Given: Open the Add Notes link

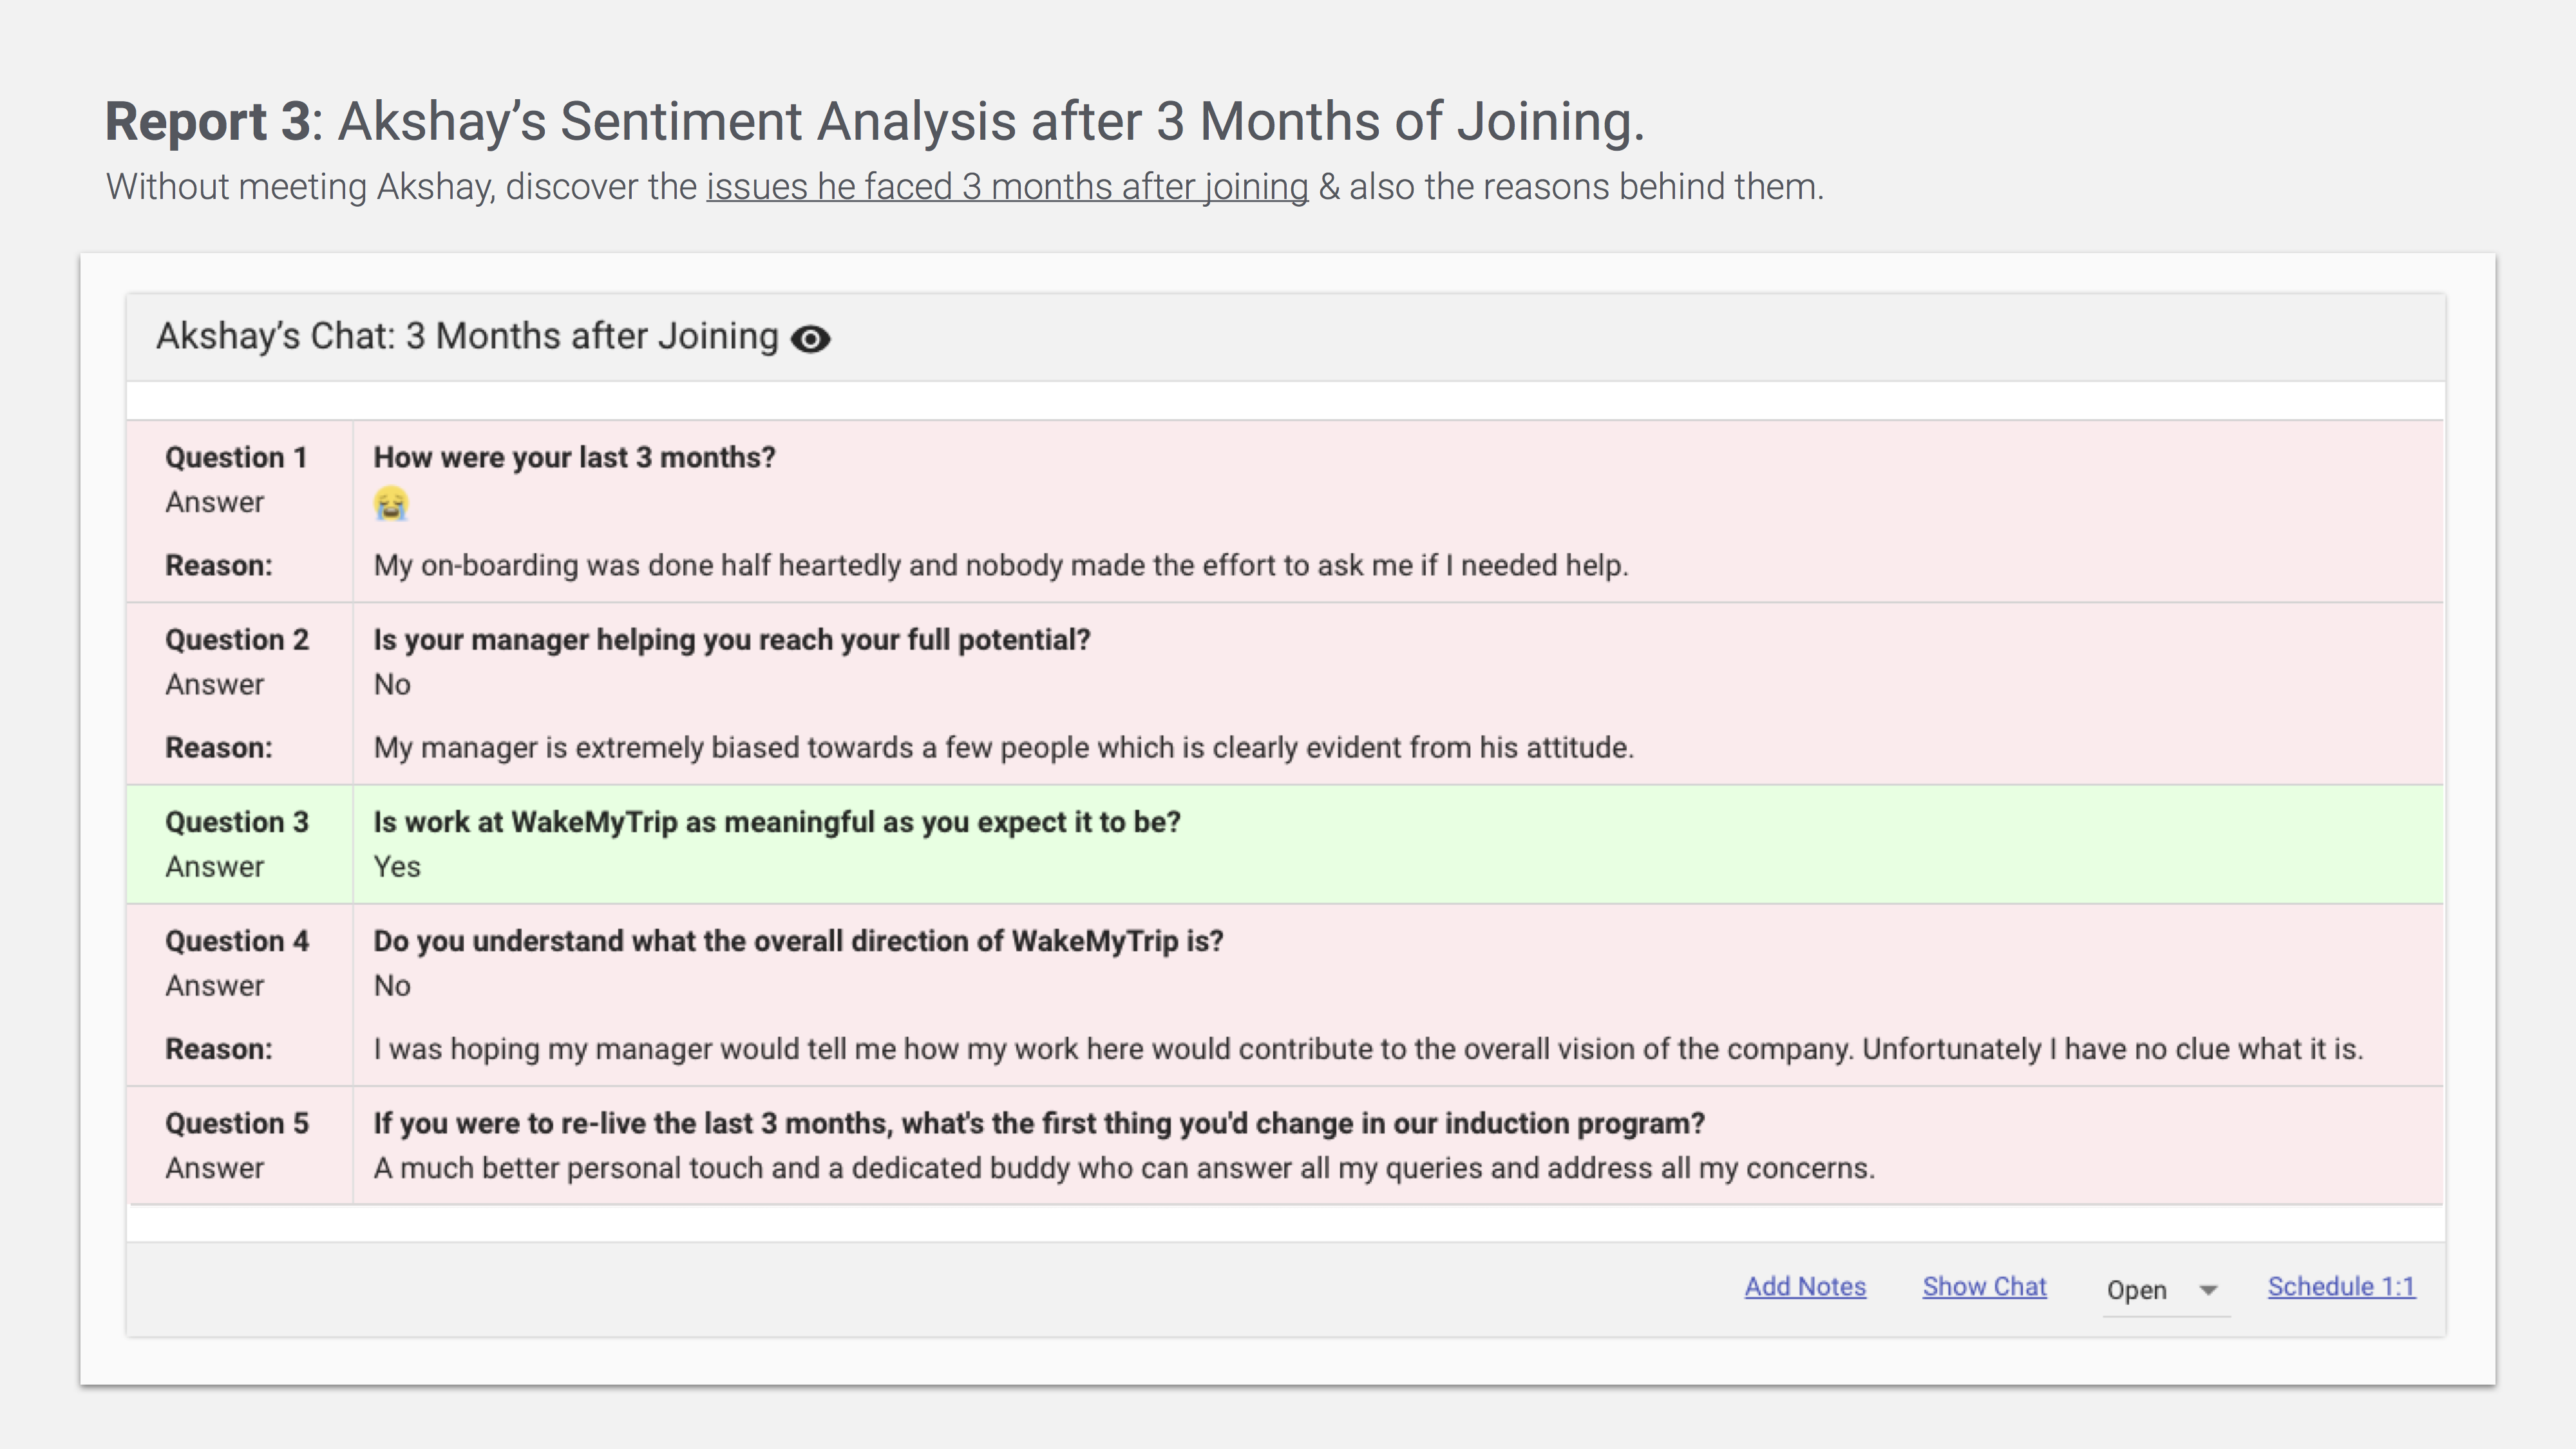Looking at the screenshot, I should tap(1805, 1287).
